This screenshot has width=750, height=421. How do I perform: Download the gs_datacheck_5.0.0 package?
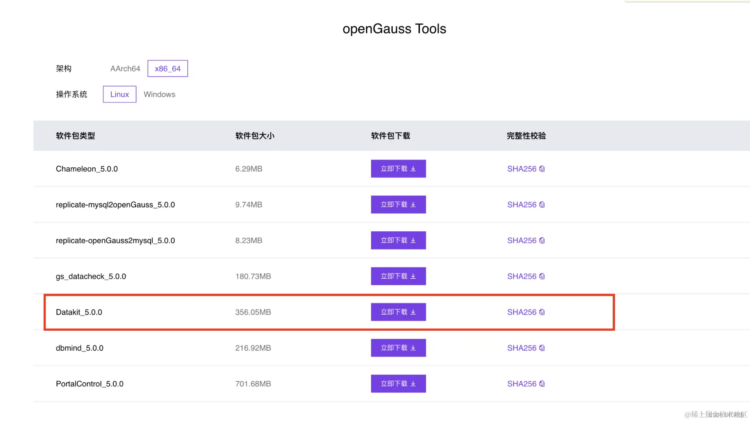tap(398, 276)
